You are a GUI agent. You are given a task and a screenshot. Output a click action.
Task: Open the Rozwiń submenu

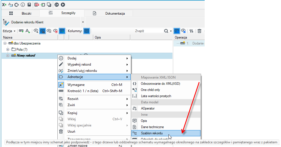click(94, 99)
